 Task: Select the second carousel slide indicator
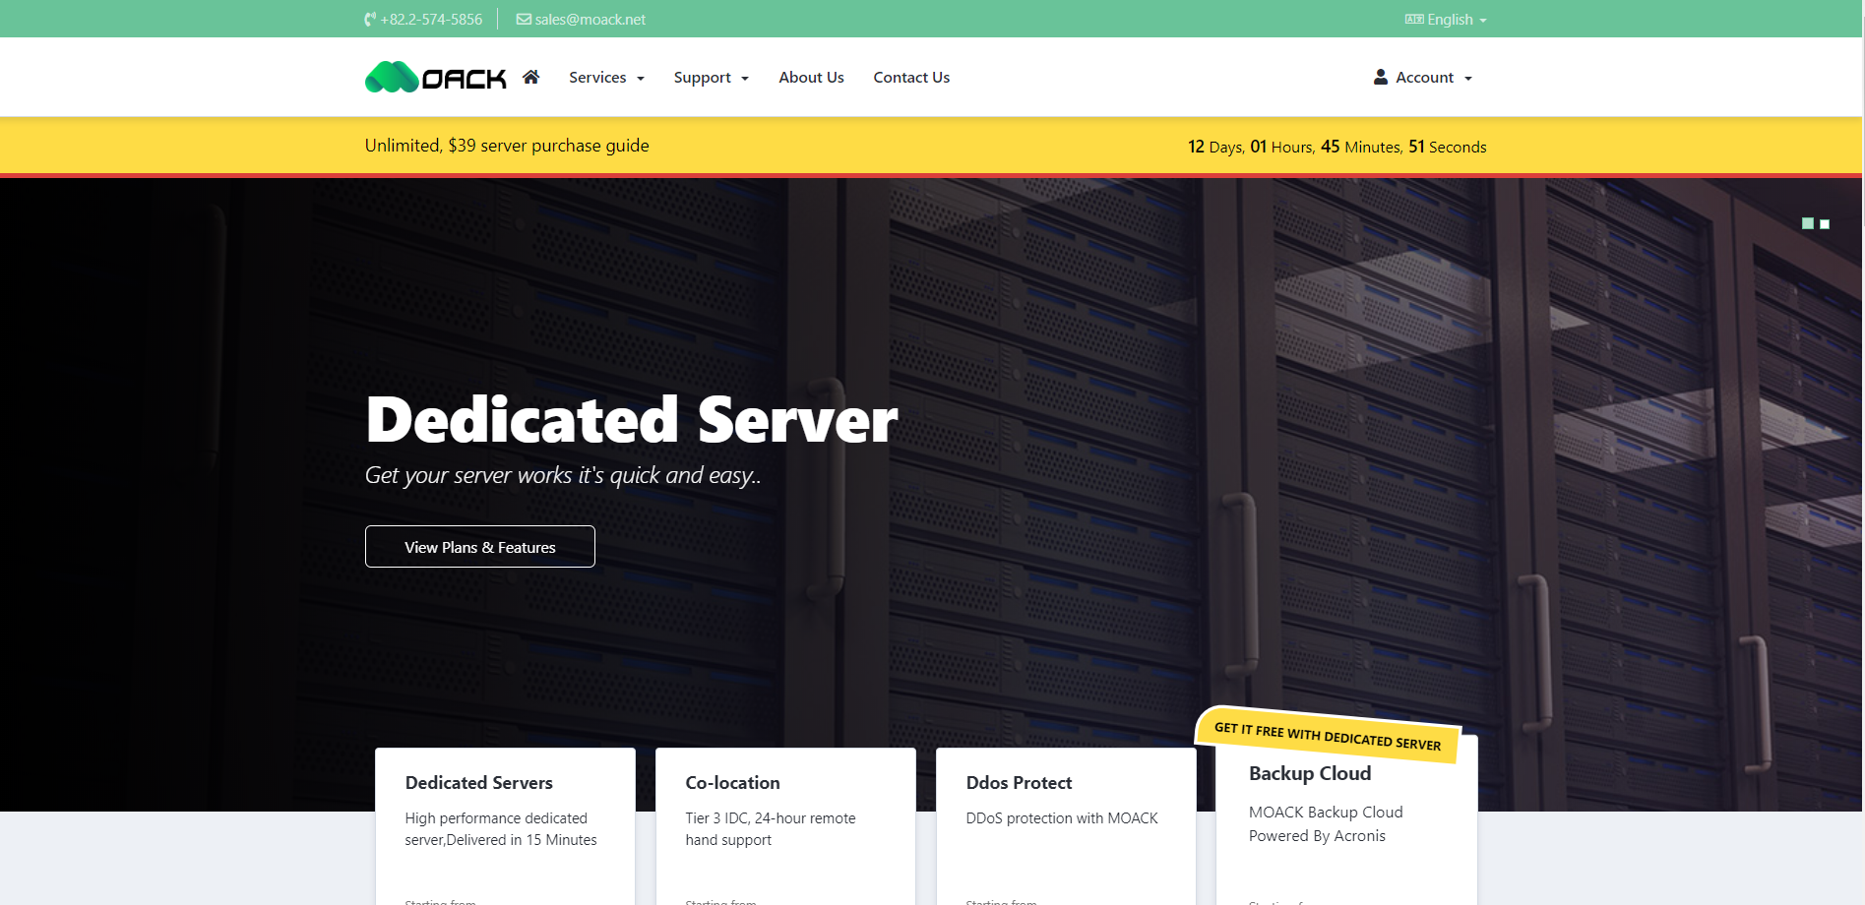[1825, 224]
